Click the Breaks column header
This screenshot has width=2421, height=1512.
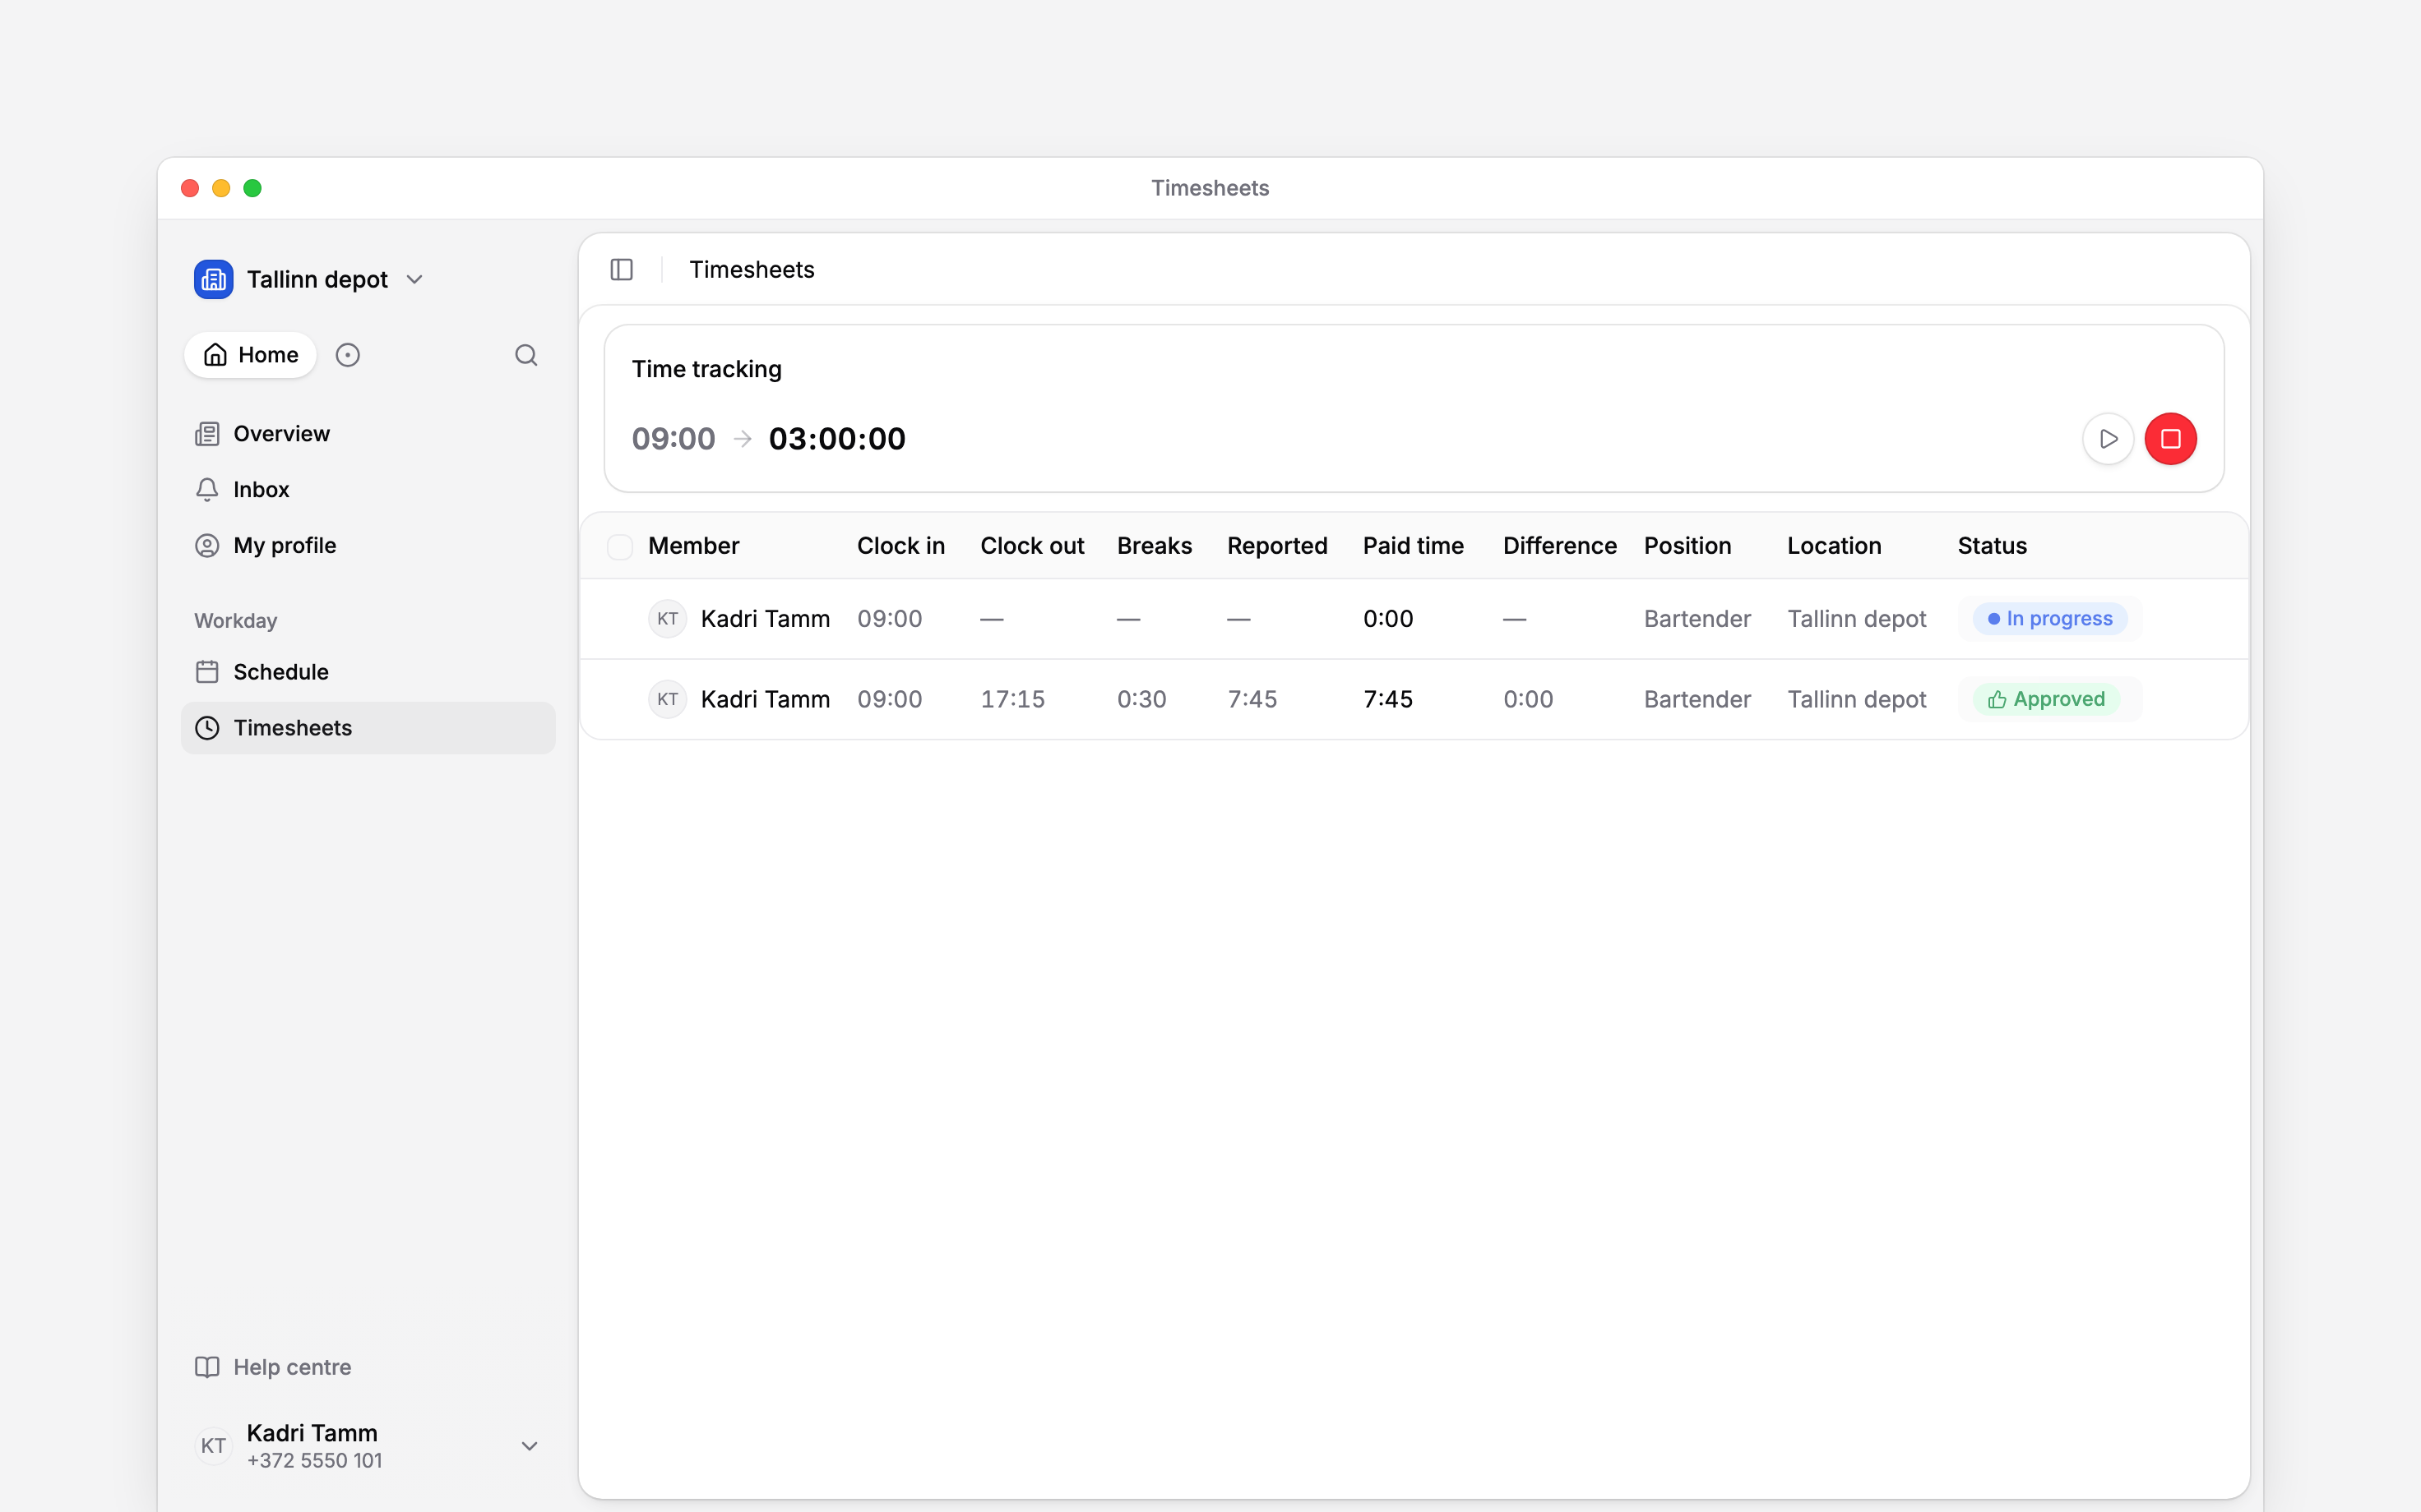click(1155, 546)
